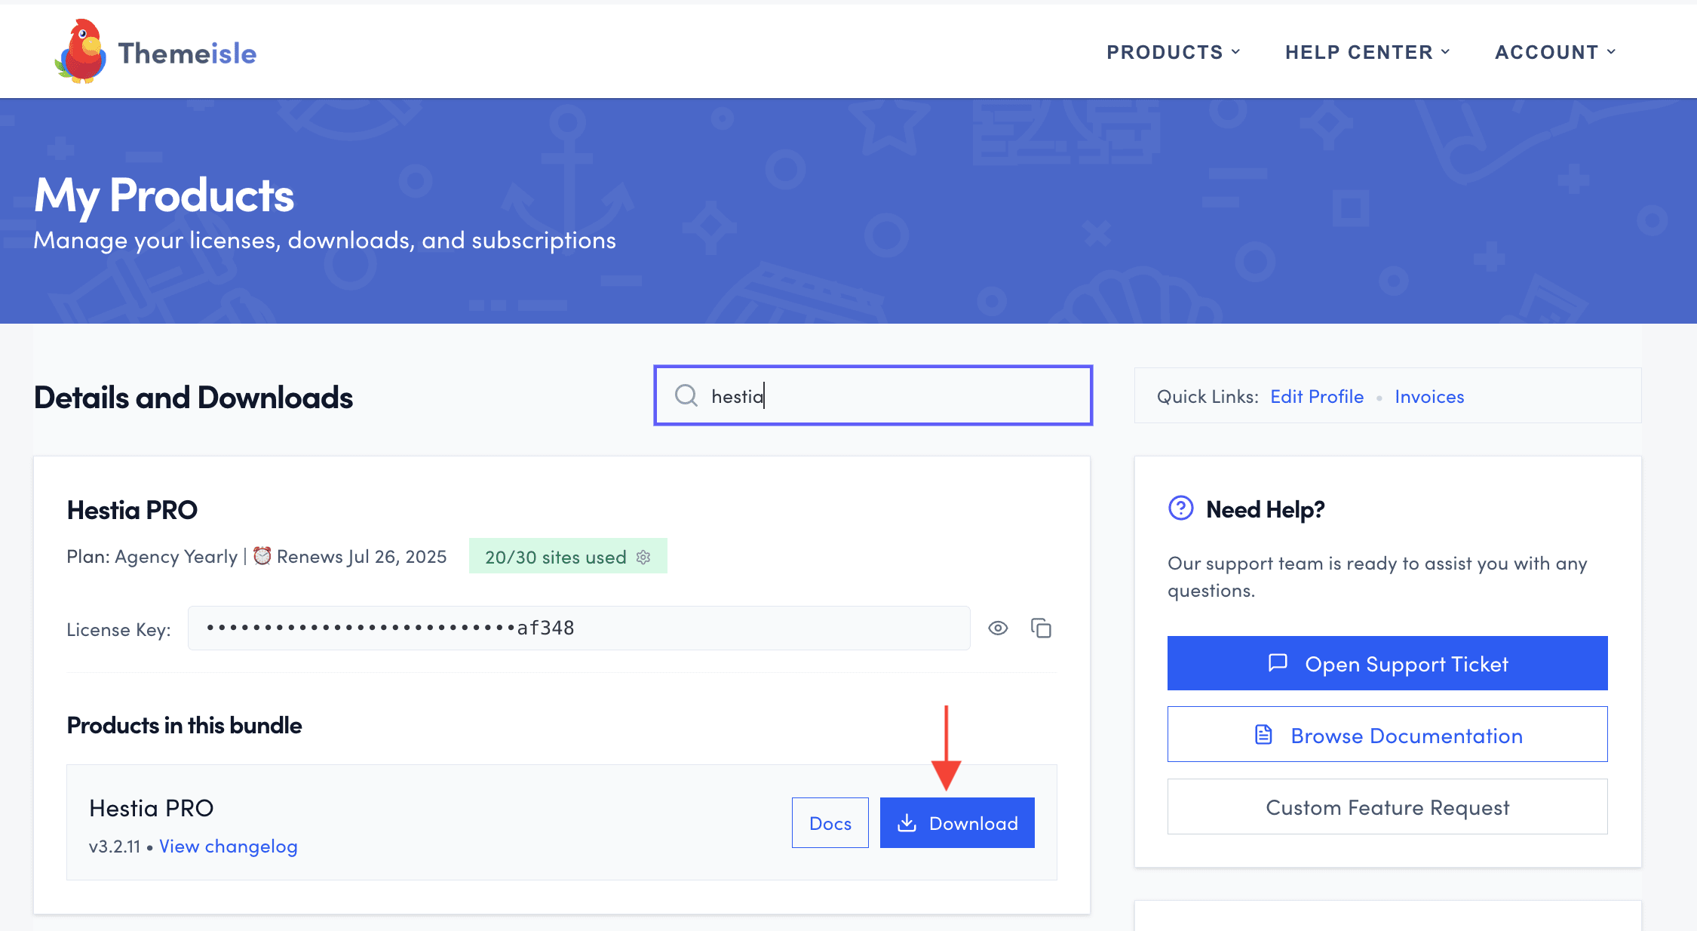Click the chat icon on Open Support Ticket
This screenshot has height=931, width=1697.
click(1278, 662)
